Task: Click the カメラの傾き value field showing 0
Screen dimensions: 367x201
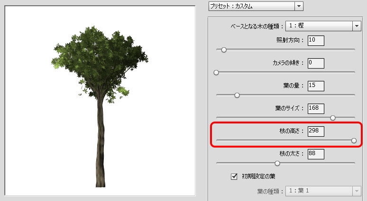Action: [316, 63]
